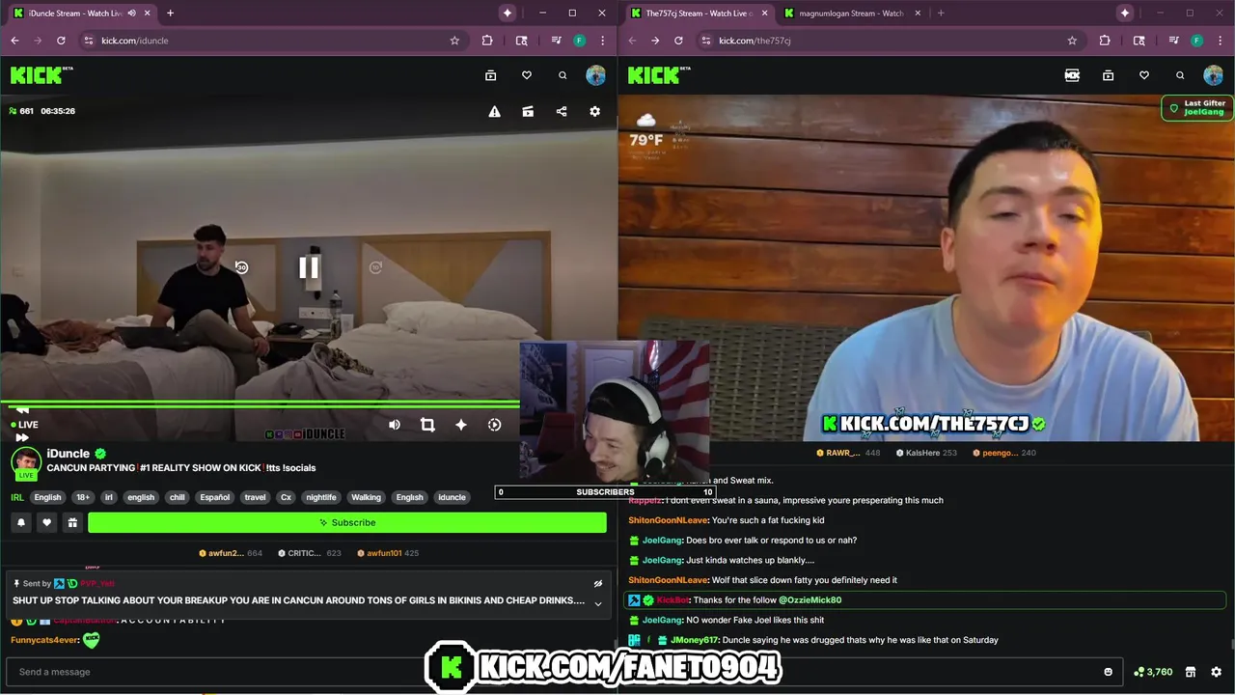Reload the kick.com/the757cj page
1235x695 pixels.
point(678,41)
